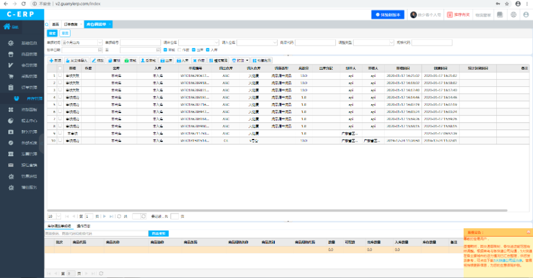Image resolution: width=533 pixels, height=278 pixels.
Task: Check the checkbox for row 1
Action: coord(60,76)
